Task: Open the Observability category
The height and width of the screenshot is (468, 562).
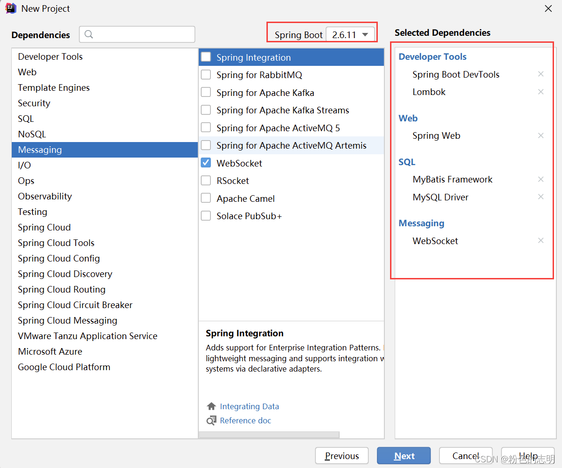Action: click(x=105, y=196)
